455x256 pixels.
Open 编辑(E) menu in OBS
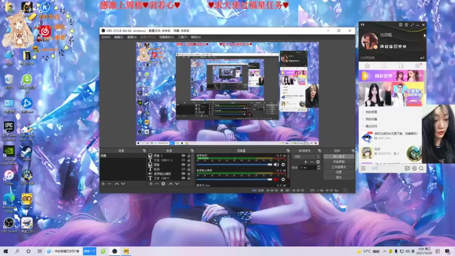118,37
